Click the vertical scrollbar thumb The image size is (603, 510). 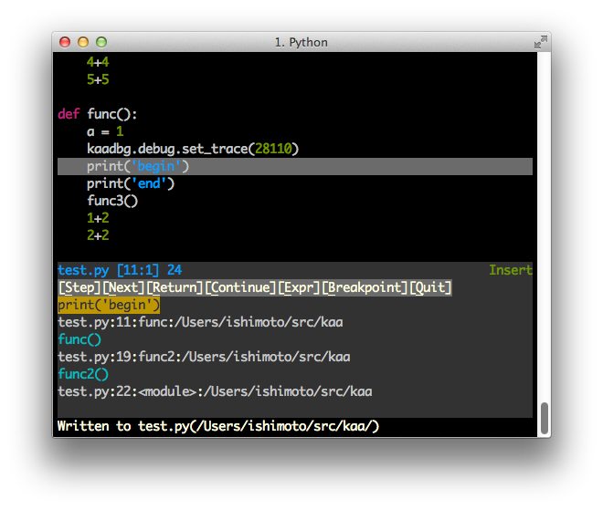click(x=545, y=418)
